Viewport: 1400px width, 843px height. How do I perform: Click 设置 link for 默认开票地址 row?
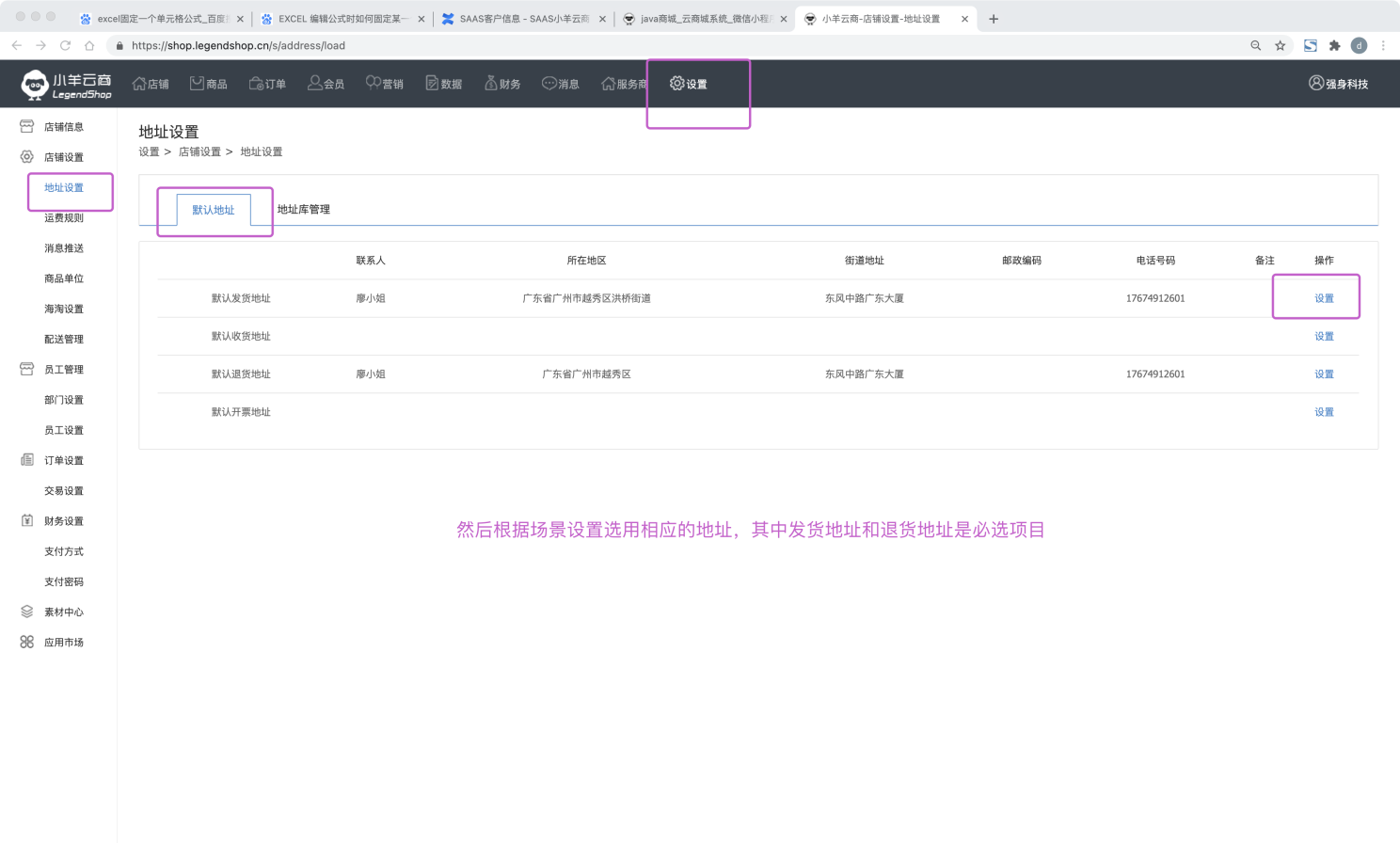point(1324,412)
